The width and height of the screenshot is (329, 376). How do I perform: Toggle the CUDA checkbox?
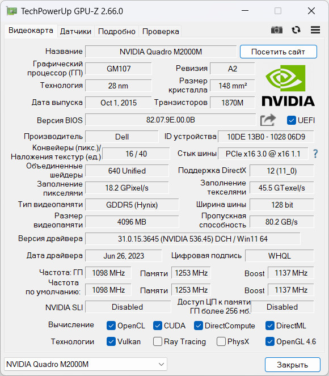tap(157, 326)
